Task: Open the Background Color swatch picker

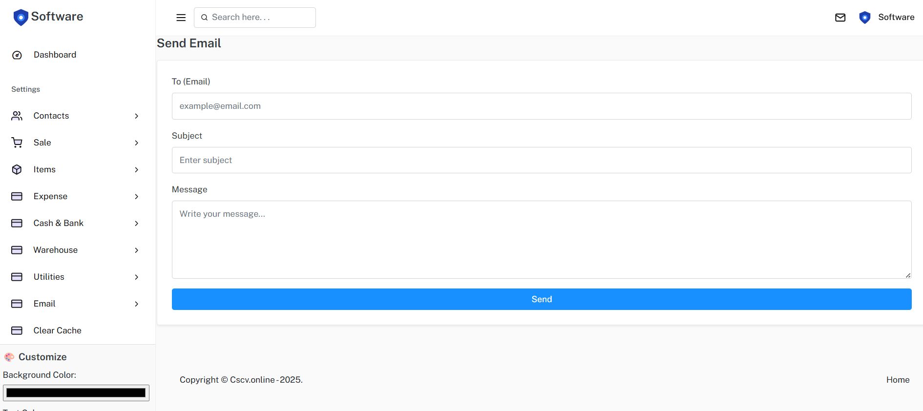Action: coord(76,393)
